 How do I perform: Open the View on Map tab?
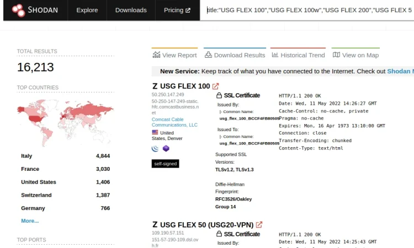point(355,55)
